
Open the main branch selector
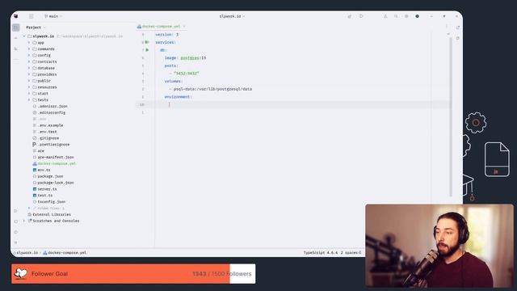pyautogui.click(x=53, y=16)
